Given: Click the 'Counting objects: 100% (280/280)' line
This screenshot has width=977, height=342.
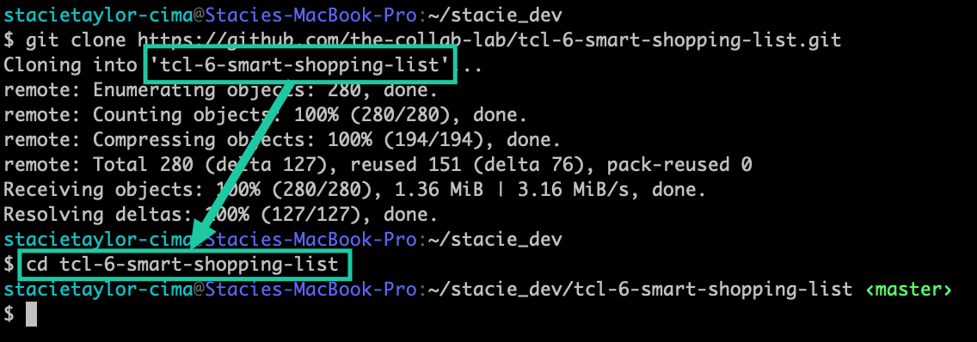Looking at the screenshot, I should pyautogui.click(x=266, y=115).
